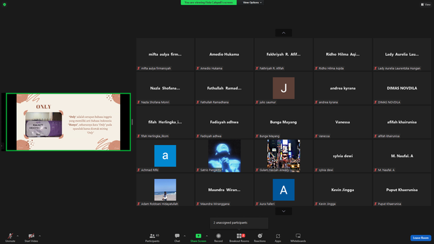Select Amedio Hukama's video tile
This screenshot has width=434, height=244.
(x=224, y=54)
